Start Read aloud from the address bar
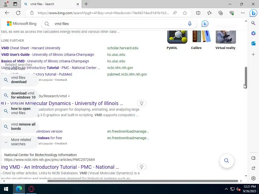Viewport: 259px width, 194px height. (x=175, y=13)
